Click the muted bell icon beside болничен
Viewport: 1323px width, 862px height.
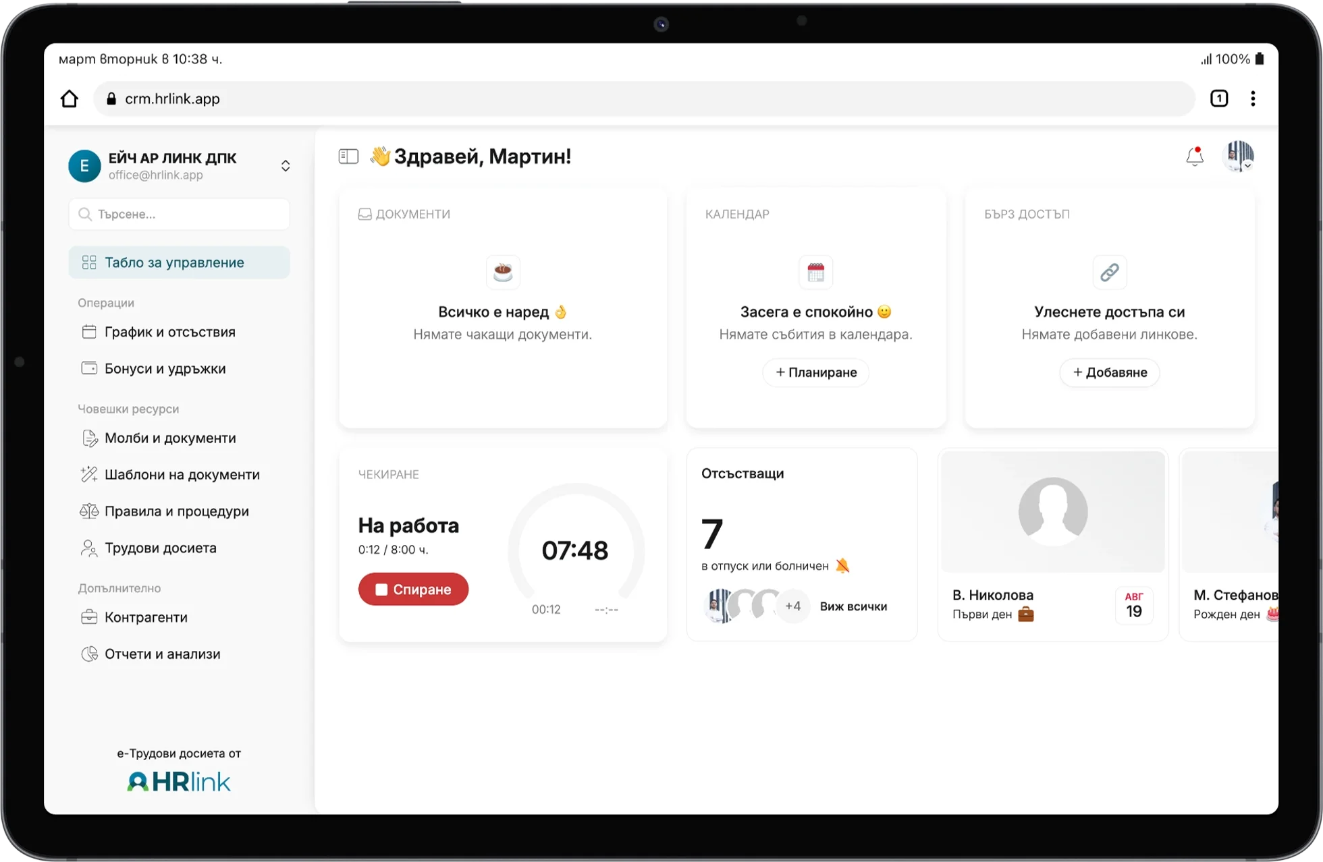coord(842,565)
